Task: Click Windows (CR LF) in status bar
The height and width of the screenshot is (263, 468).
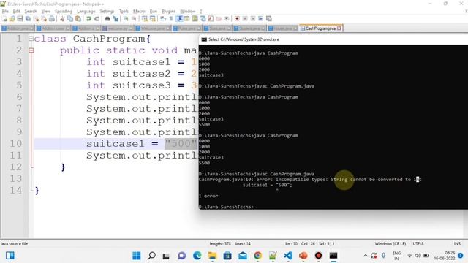Action: point(390,243)
